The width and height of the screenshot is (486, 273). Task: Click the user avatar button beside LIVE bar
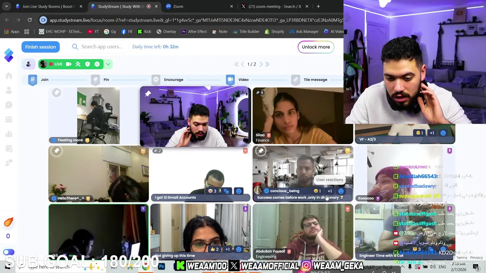pos(28,64)
